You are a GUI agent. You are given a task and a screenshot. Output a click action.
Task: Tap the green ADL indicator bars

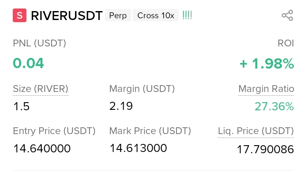pyautogui.click(x=187, y=15)
